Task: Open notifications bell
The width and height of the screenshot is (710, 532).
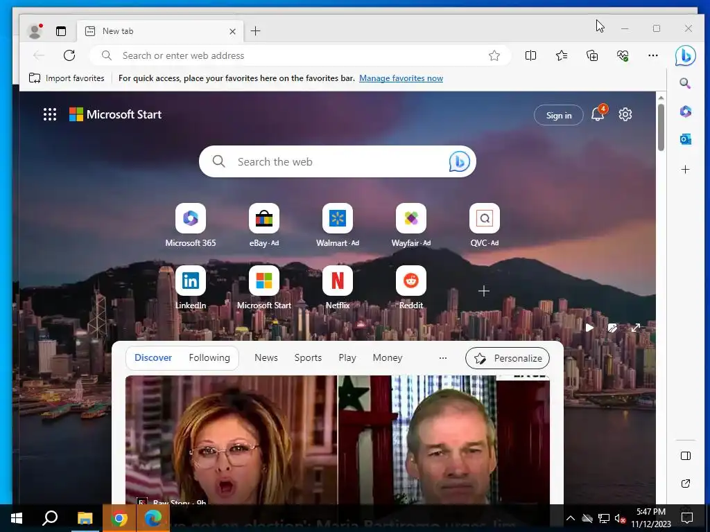Action: (x=598, y=114)
